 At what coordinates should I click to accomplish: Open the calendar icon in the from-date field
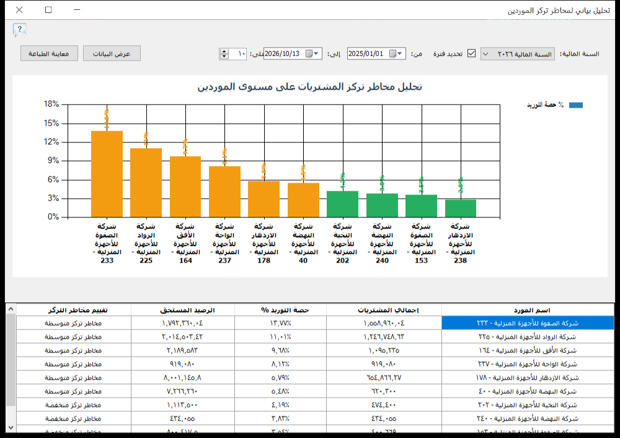click(x=392, y=54)
